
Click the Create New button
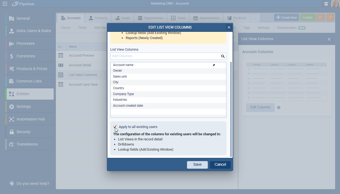[x=286, y=18]
